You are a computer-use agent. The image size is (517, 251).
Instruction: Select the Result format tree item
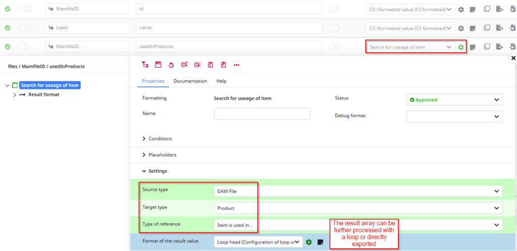44,94
